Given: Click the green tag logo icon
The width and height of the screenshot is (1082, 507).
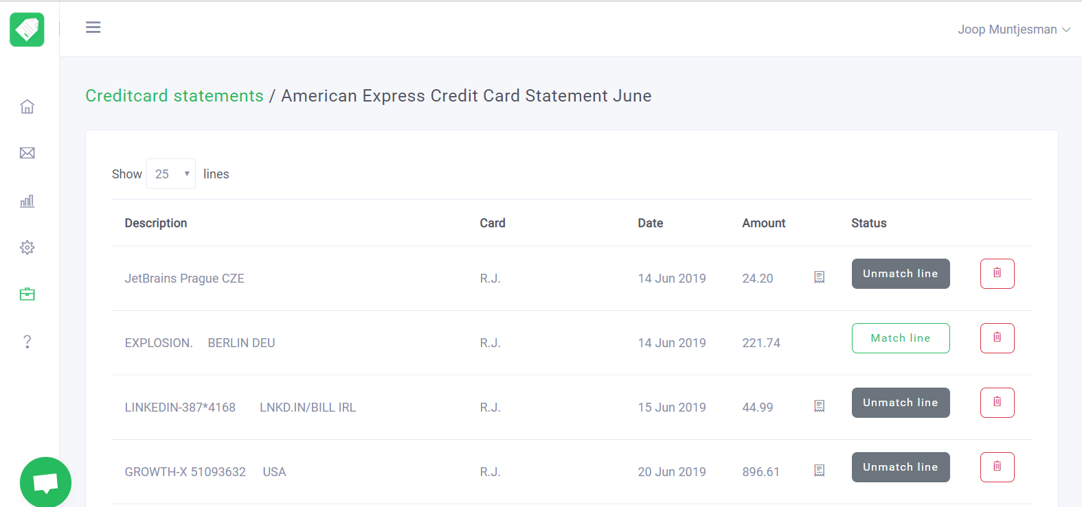Looking at the screenshot, I should pos(27,30).
